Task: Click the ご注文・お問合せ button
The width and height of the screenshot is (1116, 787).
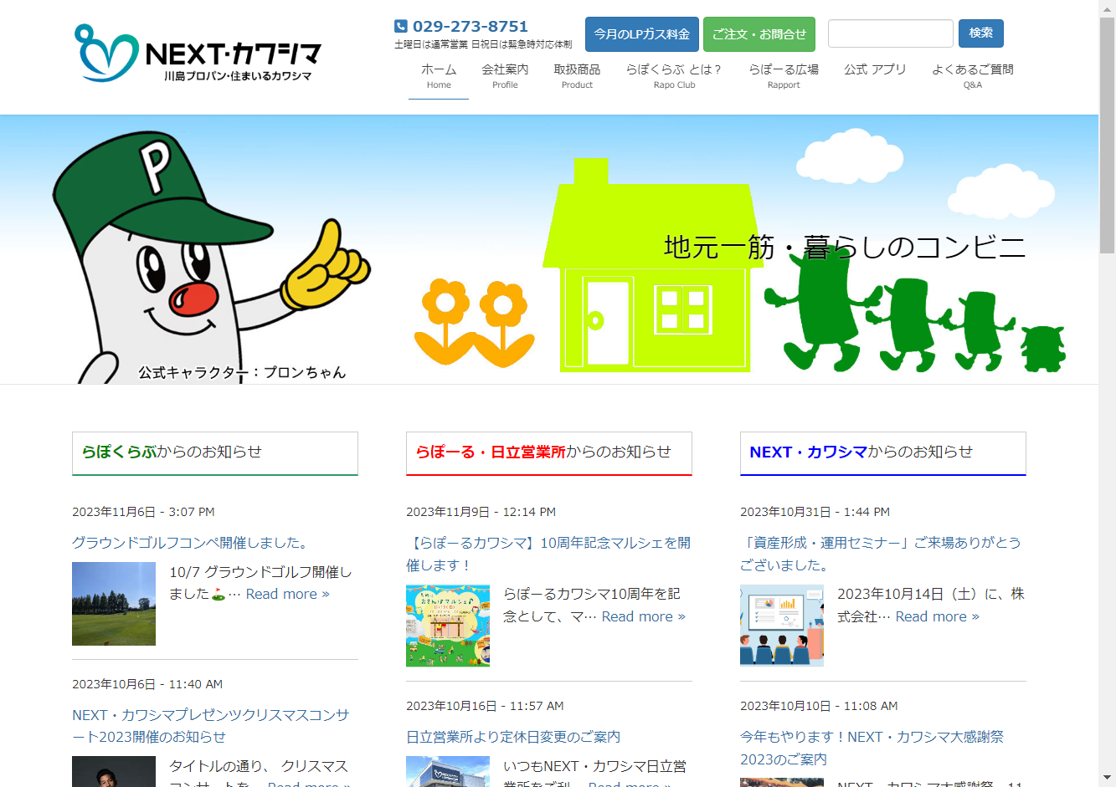Action: point(759,34)
